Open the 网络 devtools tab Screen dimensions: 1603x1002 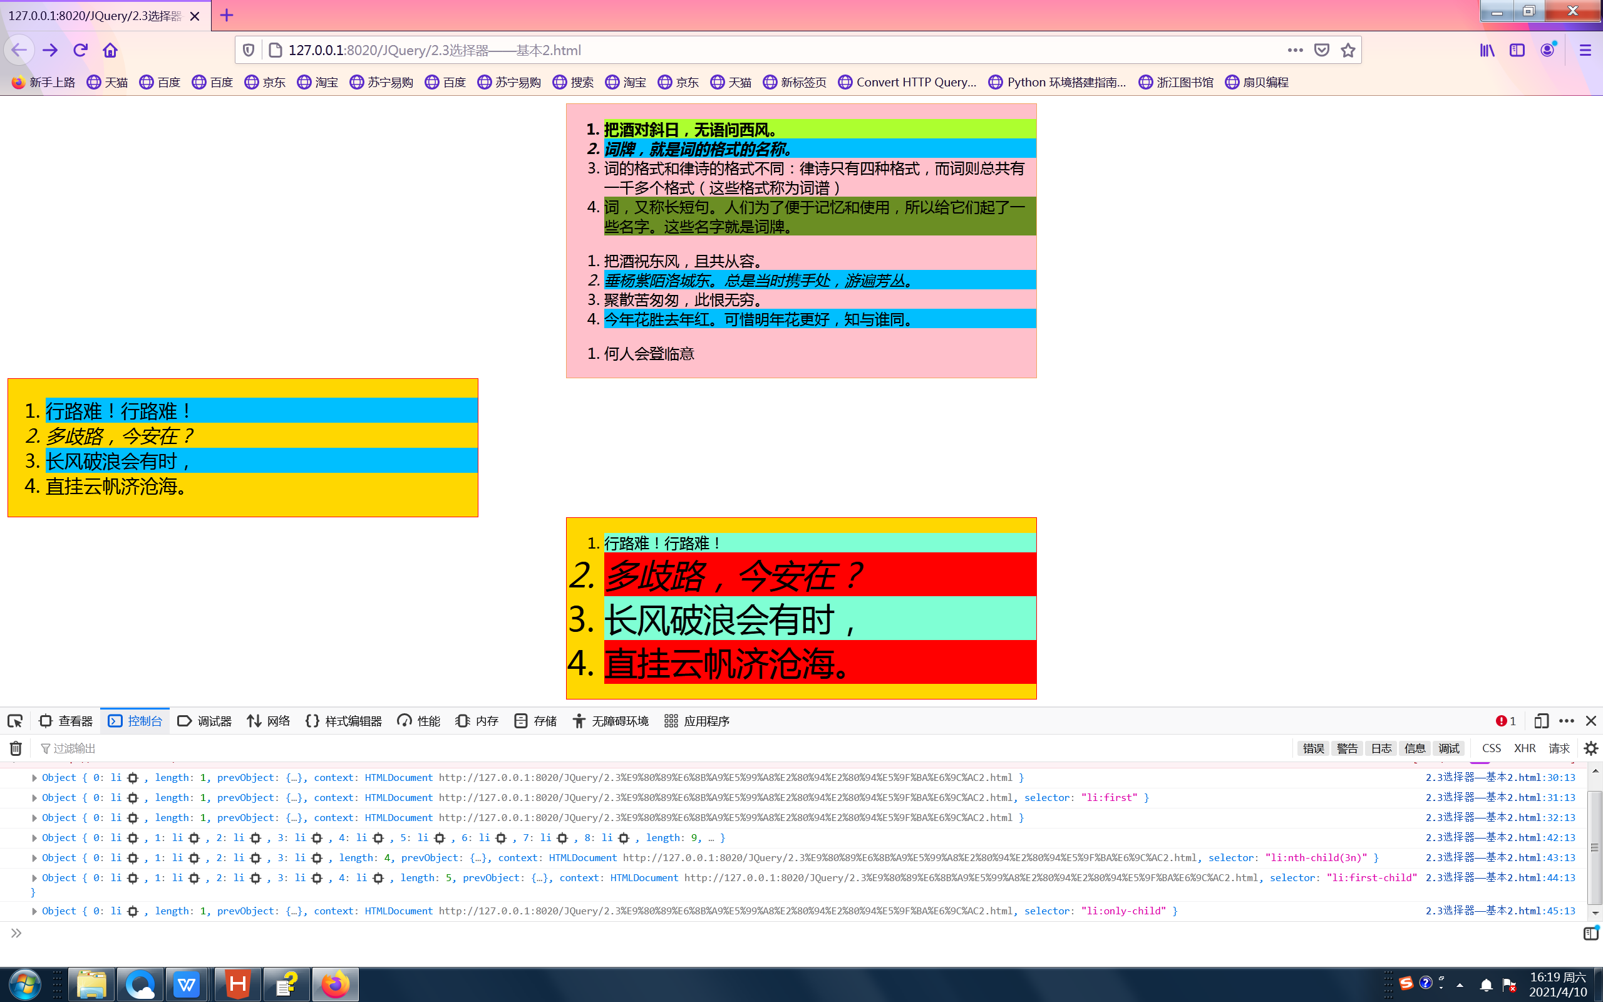269,721
